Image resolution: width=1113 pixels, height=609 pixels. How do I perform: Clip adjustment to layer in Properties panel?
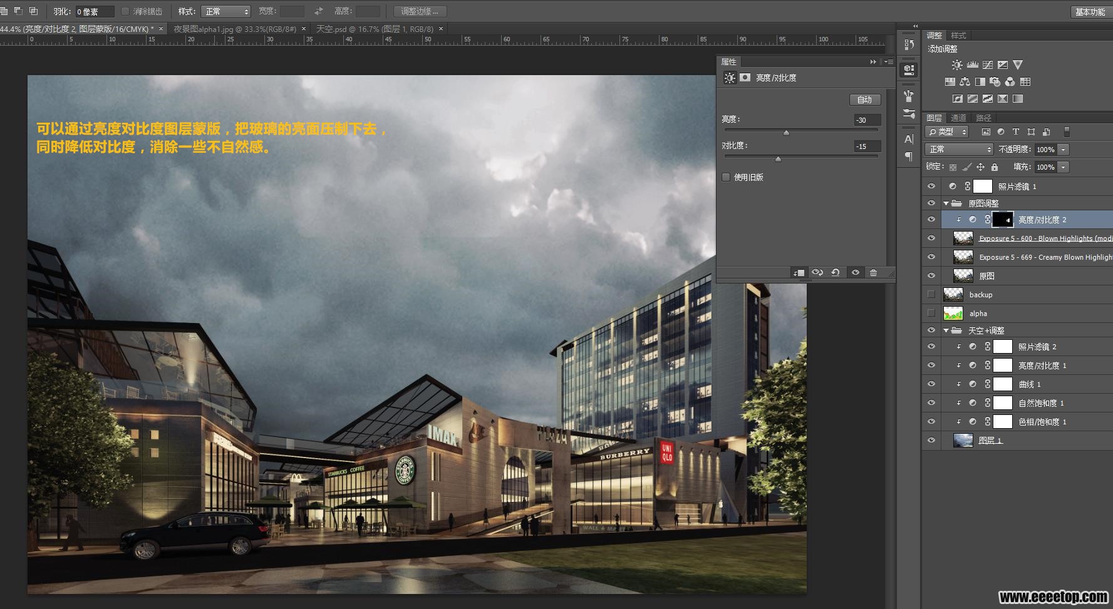coord(799,272)
